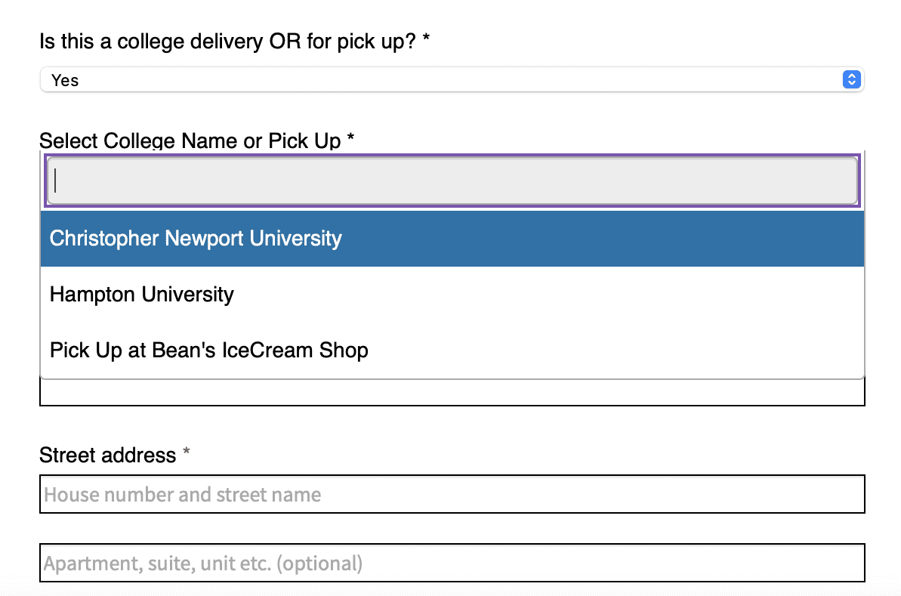Click the 'Select College Name or Pick Up' label
The image size is (901, 596).
[190, 141]
